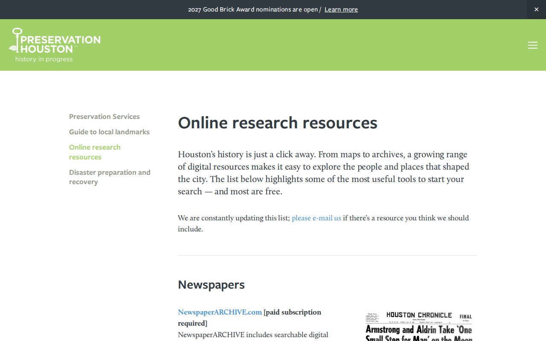Open the Houston Chronicle front page thumbnail
Image resolution: width=546 pixels, height=341 pixels.
419,326
